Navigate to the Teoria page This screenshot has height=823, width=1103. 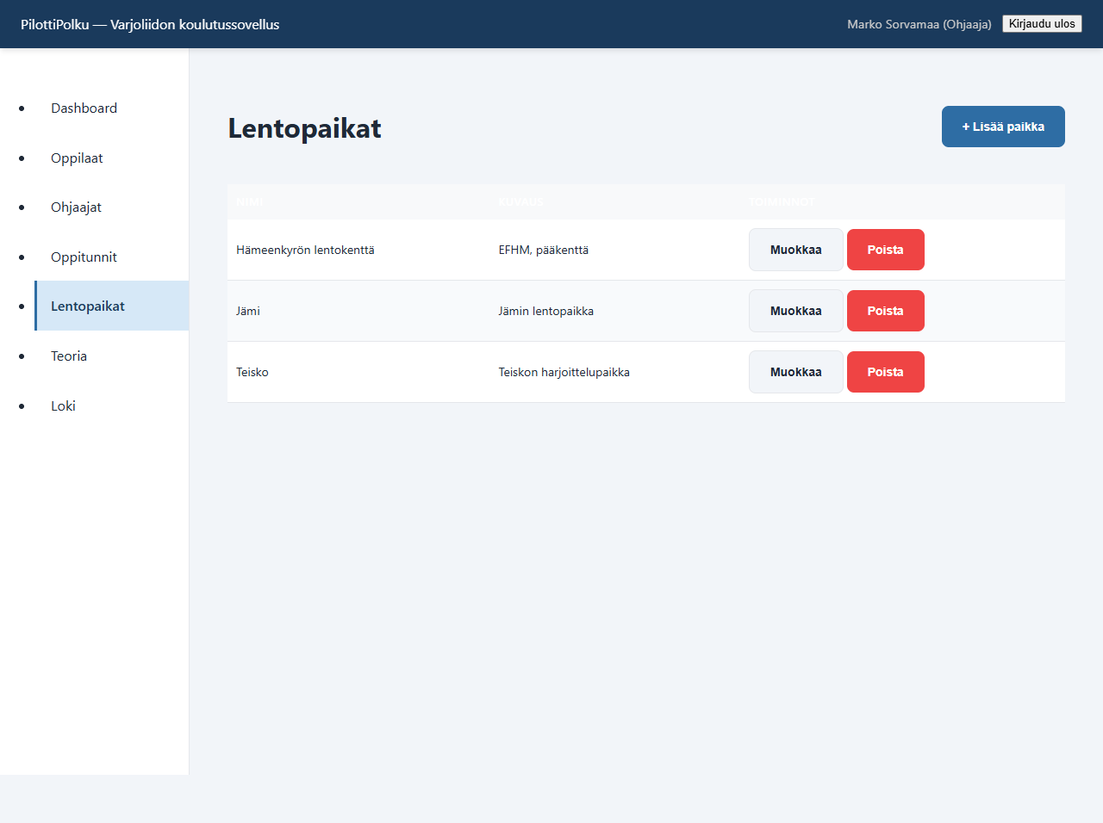(69, 356)
